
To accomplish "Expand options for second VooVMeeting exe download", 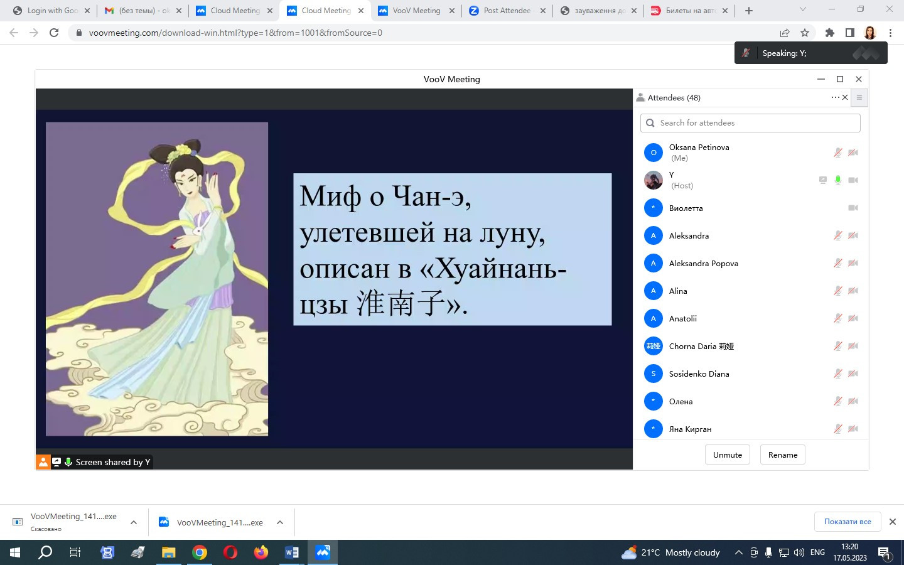I will coord(280,522).
